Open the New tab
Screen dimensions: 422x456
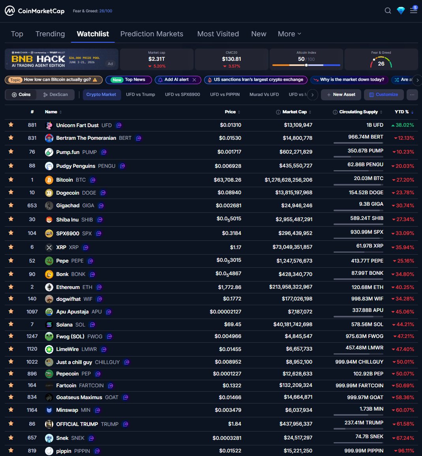(259, 34)
